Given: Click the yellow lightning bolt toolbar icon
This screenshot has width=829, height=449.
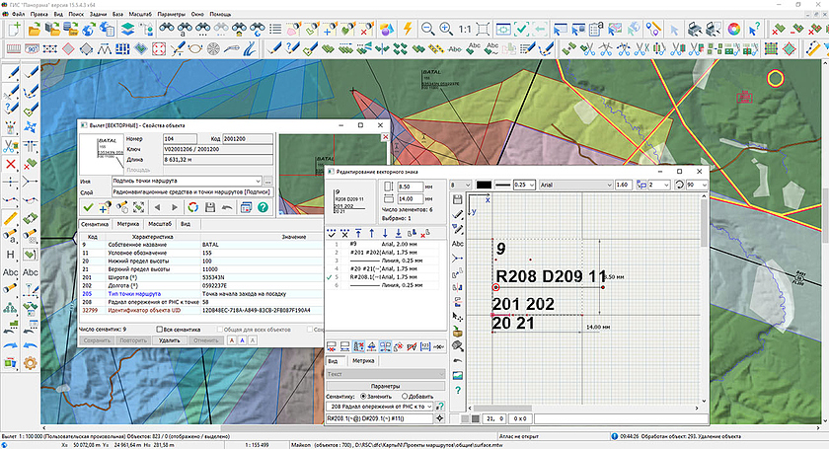Looking at the screenshot, I should coord(406,29).
